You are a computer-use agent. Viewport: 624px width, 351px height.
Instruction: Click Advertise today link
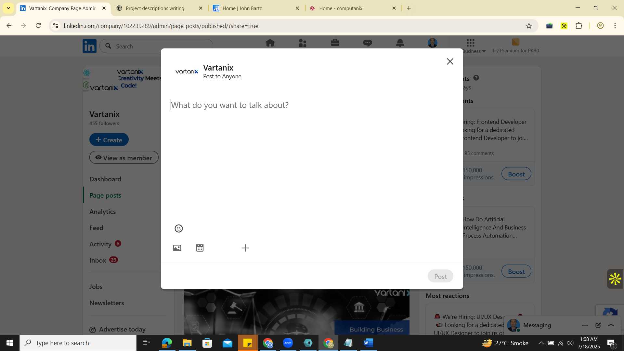(x=118, y=329)
